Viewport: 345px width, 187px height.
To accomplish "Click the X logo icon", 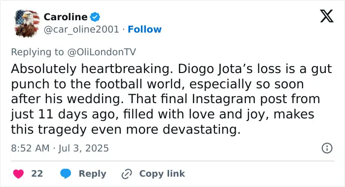I will [327, 16].
